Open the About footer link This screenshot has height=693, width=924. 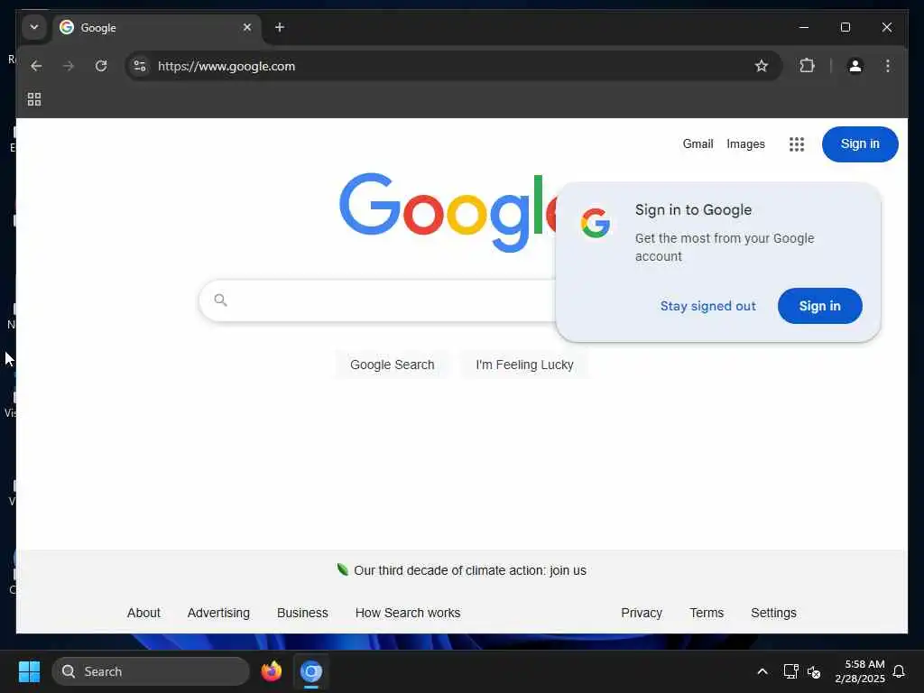(x=143, y=613)
